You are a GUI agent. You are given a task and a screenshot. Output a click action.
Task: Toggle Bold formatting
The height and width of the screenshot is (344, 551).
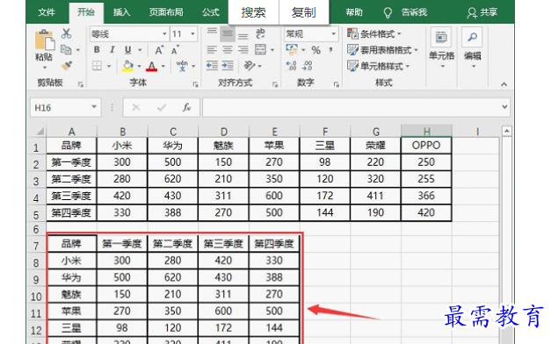tap(97, 50)
